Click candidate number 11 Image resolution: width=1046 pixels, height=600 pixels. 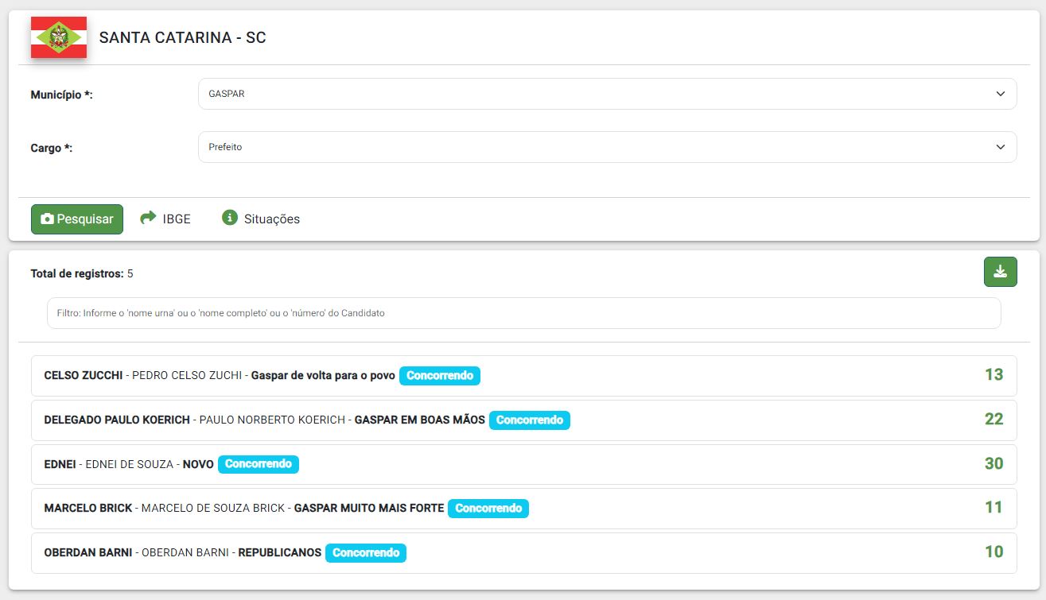pyautogui.click(x=994, y=507)
